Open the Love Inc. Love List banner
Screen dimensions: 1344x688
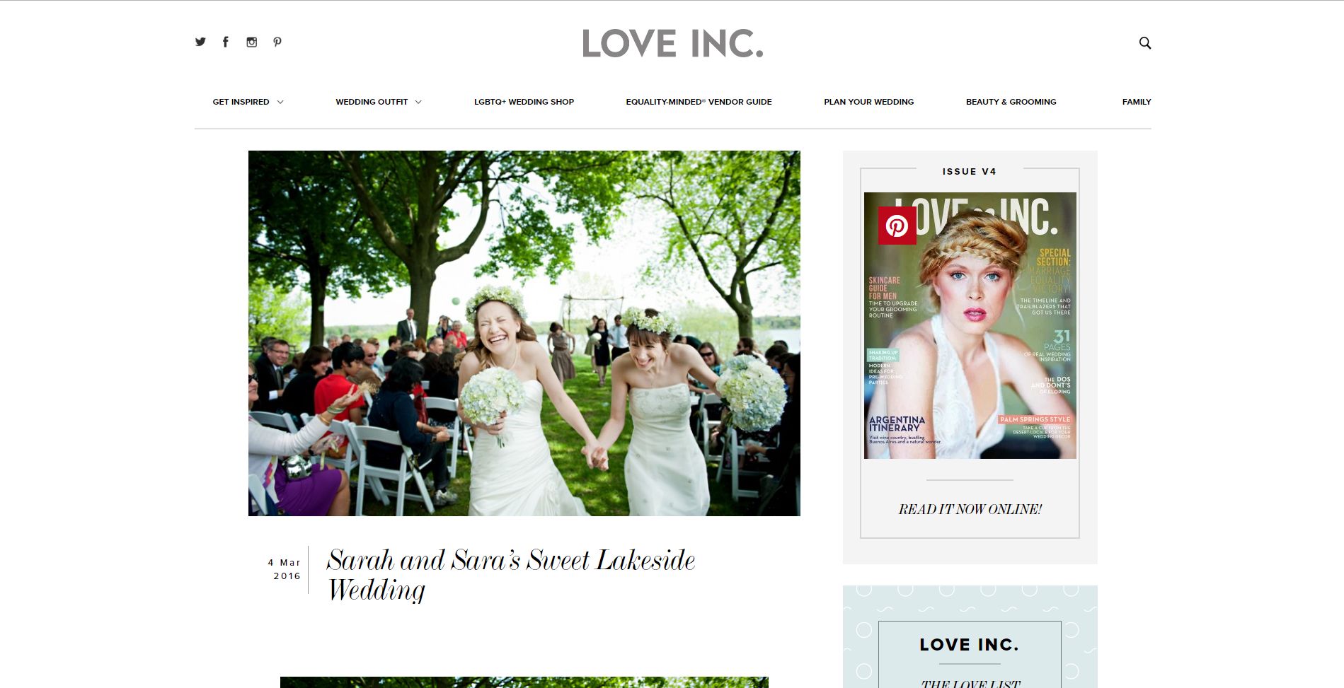click(970, 636)
